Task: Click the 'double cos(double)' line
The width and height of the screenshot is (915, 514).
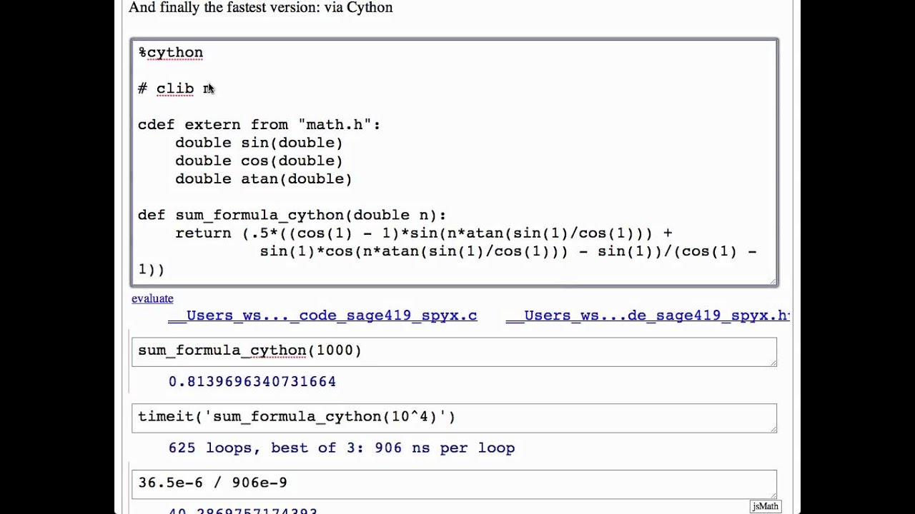Action: click(x=259, y=161)
